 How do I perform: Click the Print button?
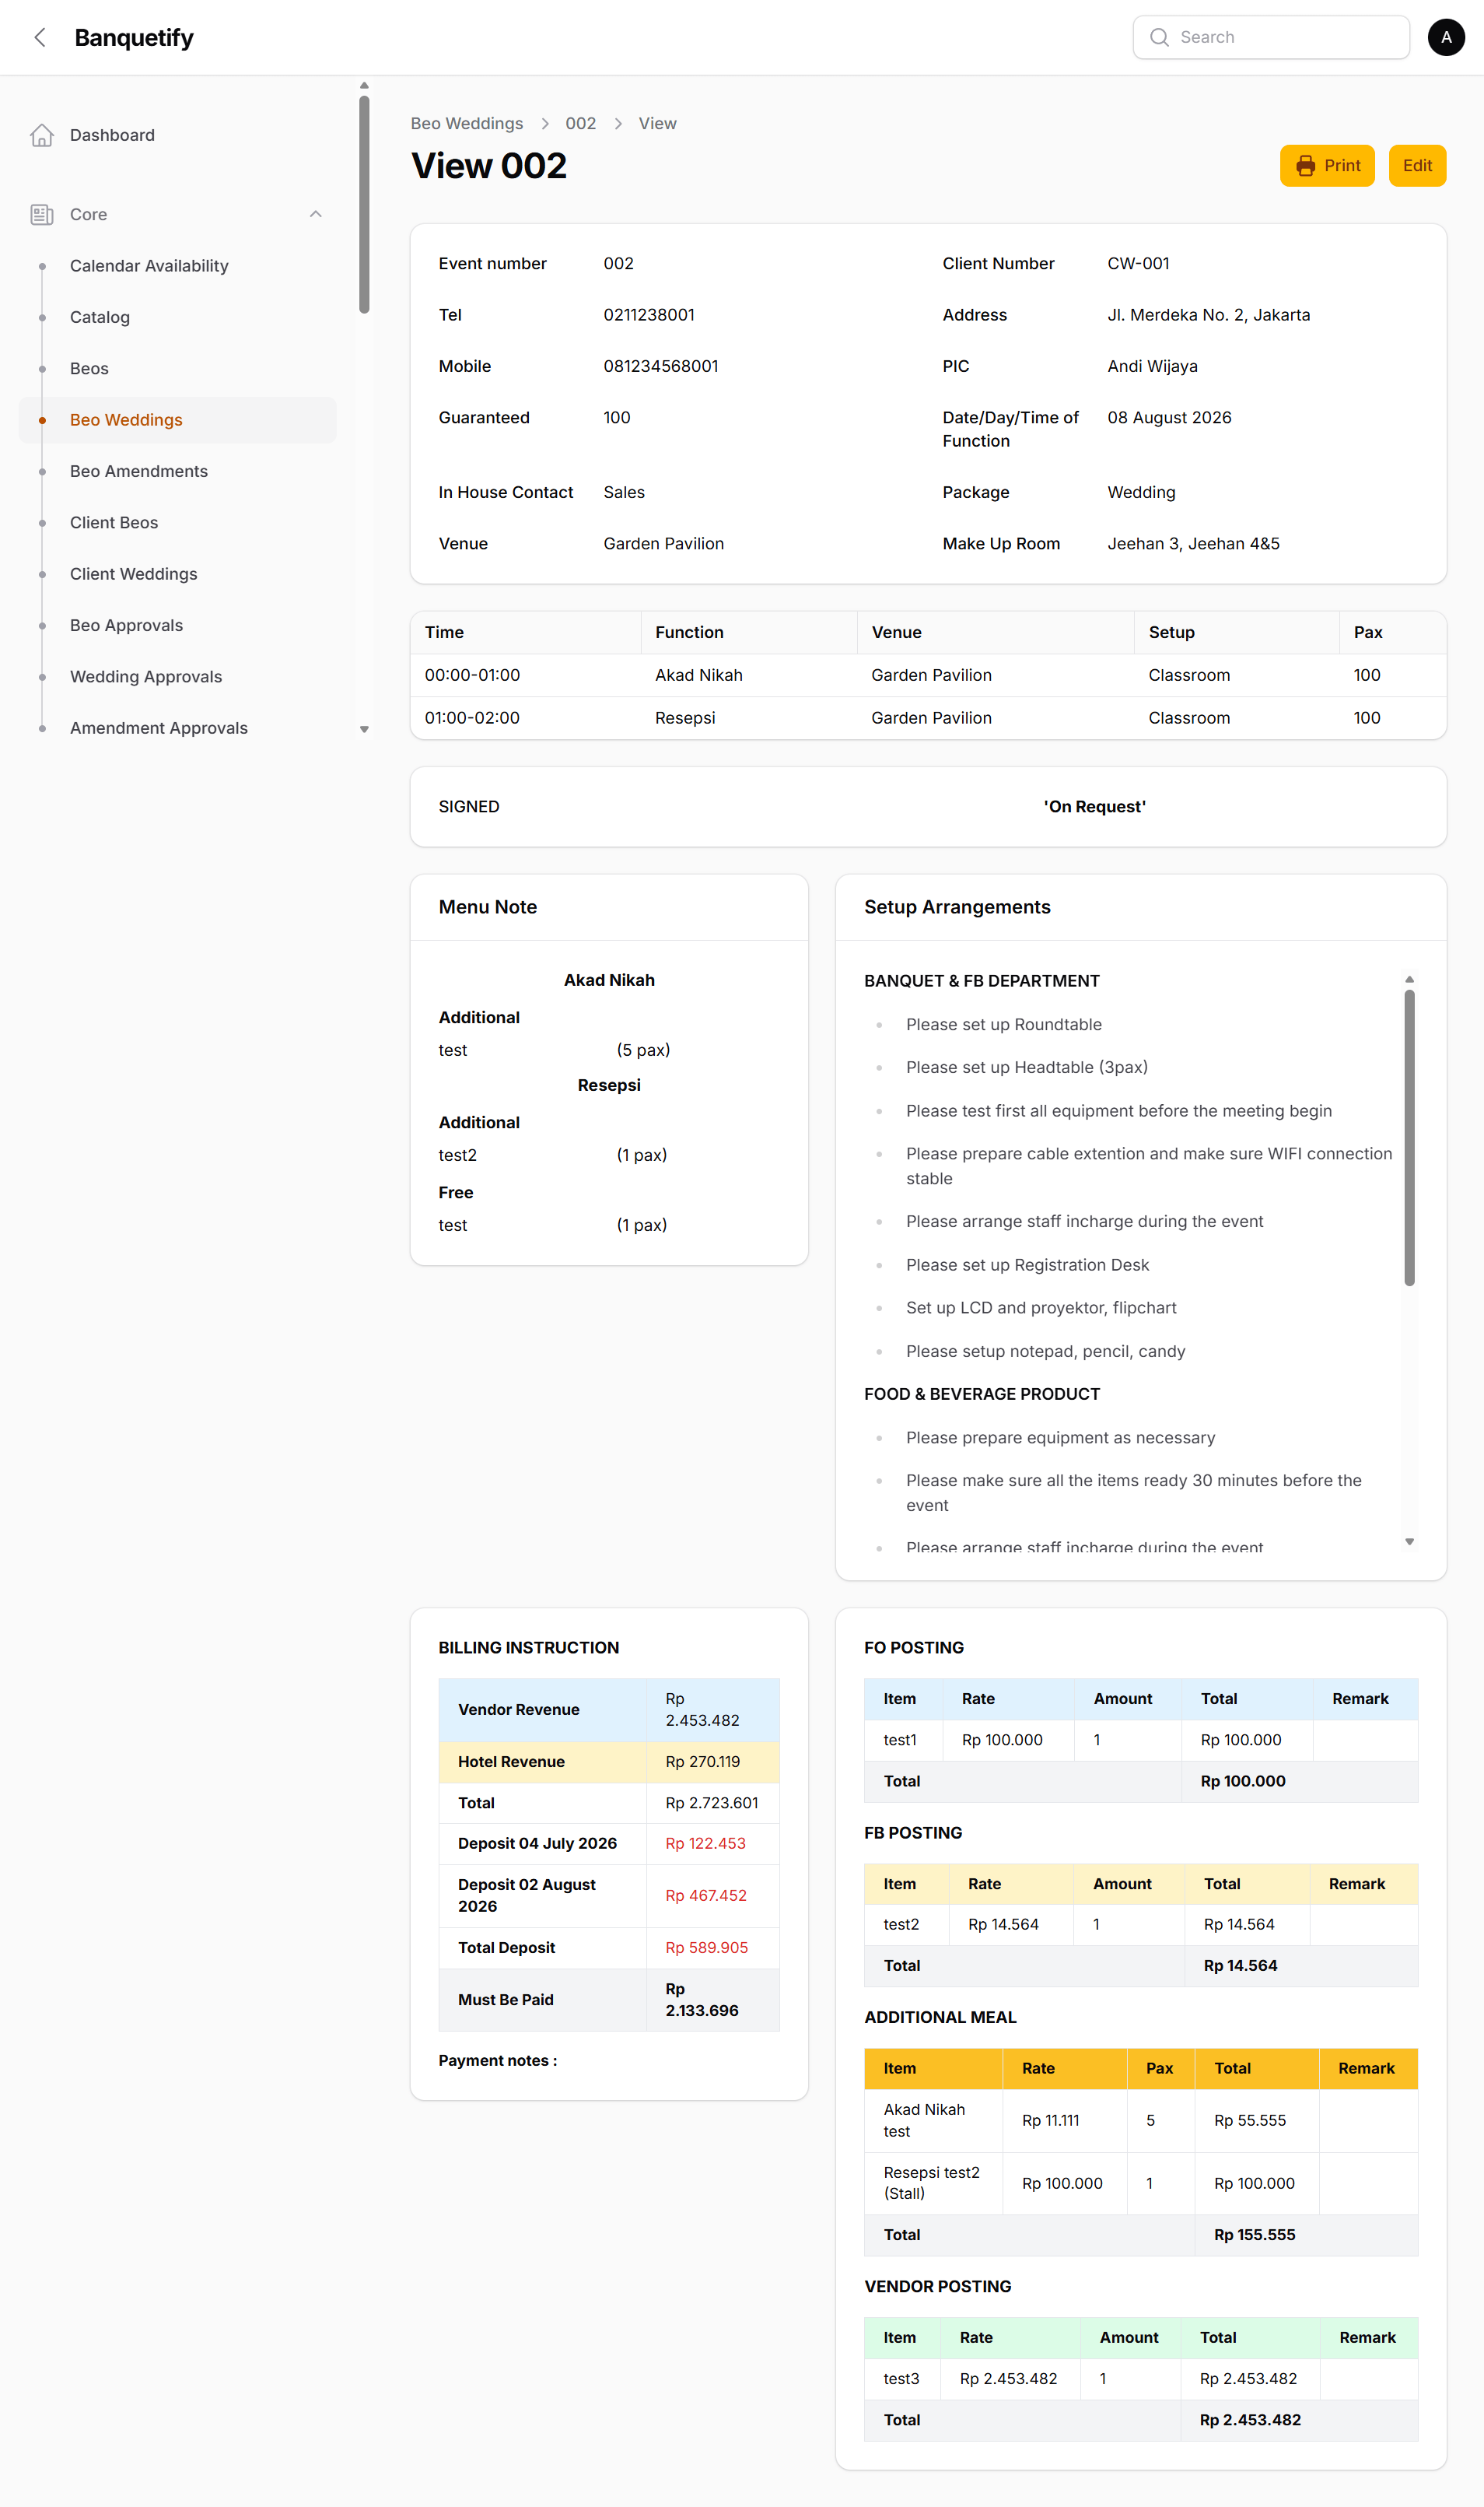(x=1327, y=166)
